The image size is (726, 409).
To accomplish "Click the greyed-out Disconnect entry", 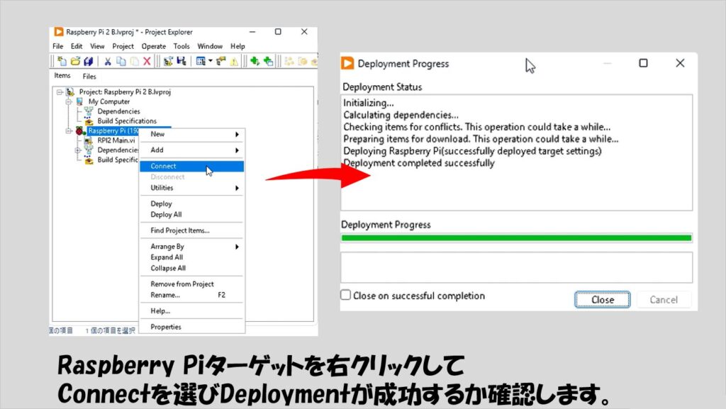I will click(192, 177).
